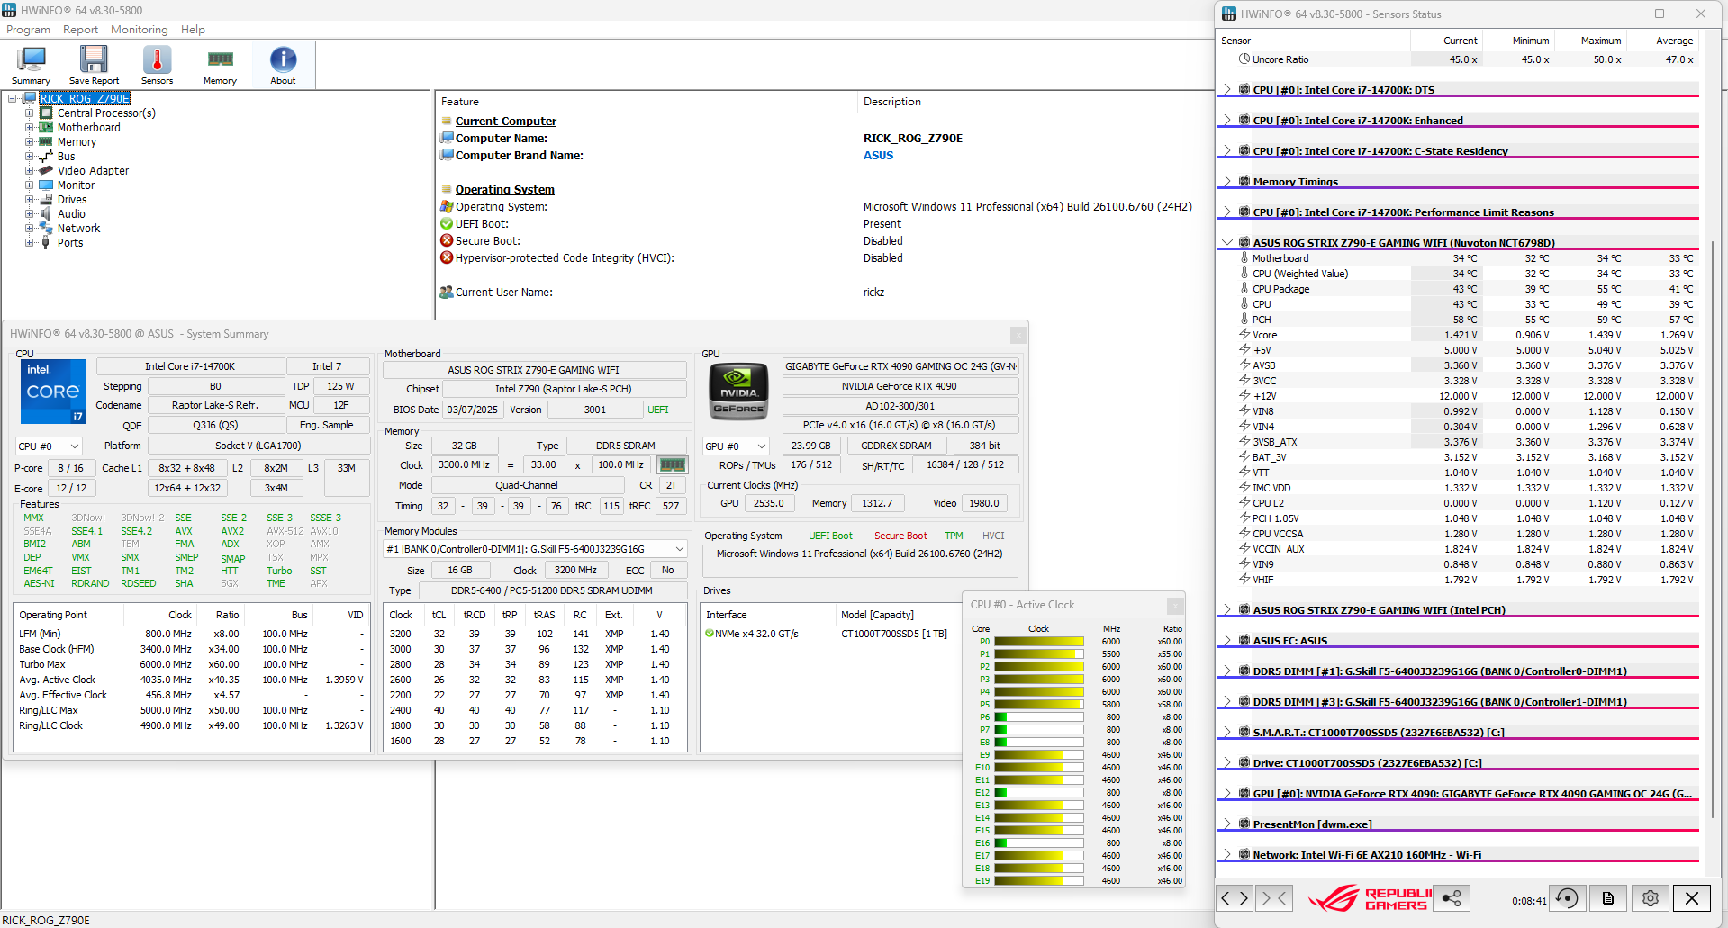
Task: Click the ASUS brand name link
Action: point(878,155)
